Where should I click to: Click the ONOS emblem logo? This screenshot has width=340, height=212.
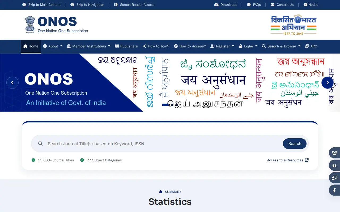coord(56,25)
